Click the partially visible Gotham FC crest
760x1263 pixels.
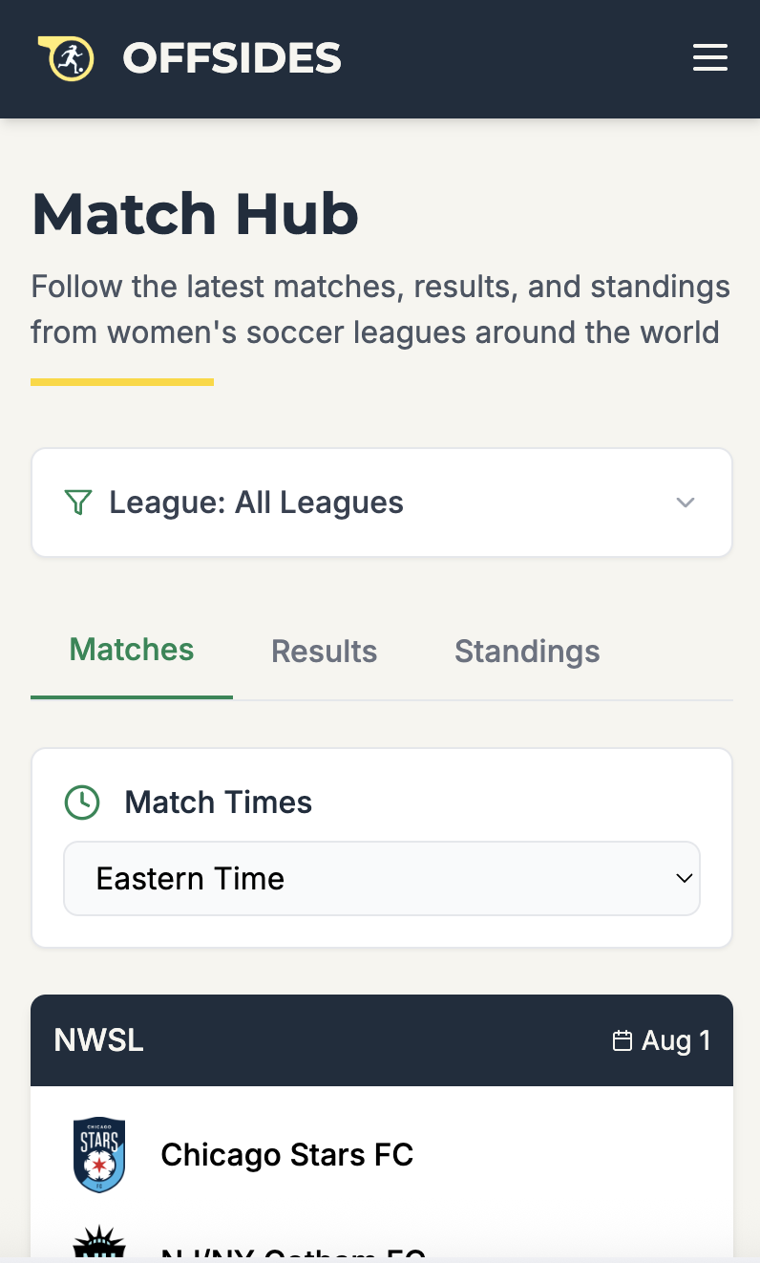click(99, 1246)
